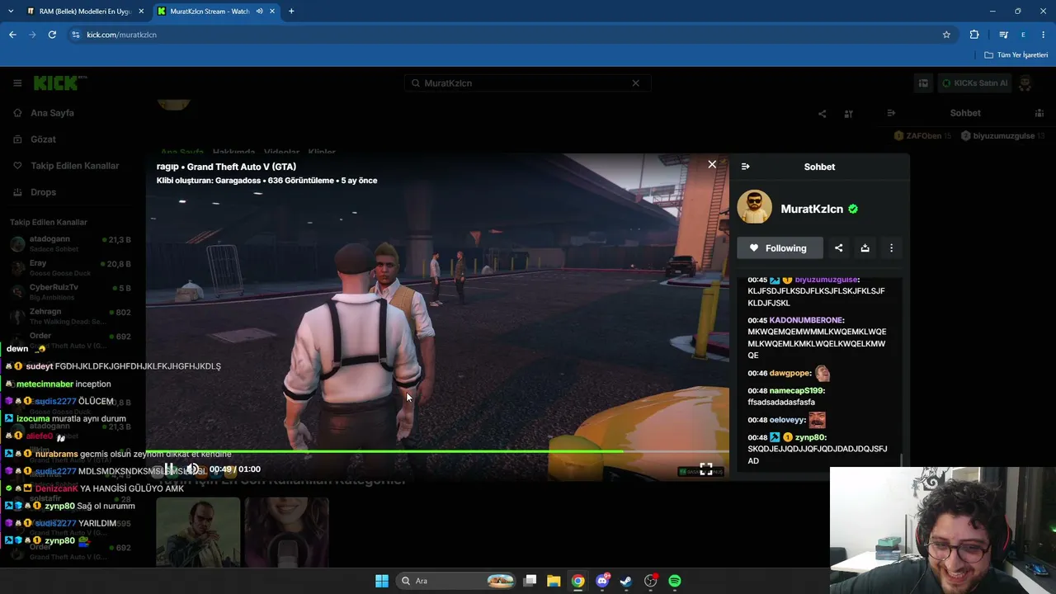Image resolution: width=1056 pixels, height=594 pixels.
Task: Go to the KICK home logo
Action: click(60, 82)
